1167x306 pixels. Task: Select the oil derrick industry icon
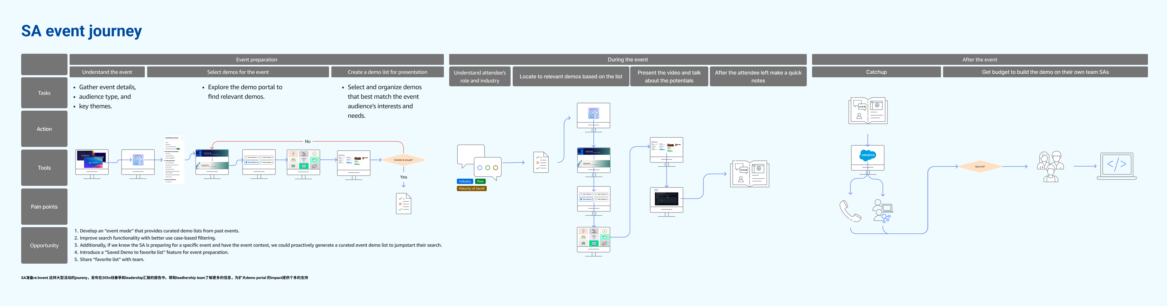[304, 154]
